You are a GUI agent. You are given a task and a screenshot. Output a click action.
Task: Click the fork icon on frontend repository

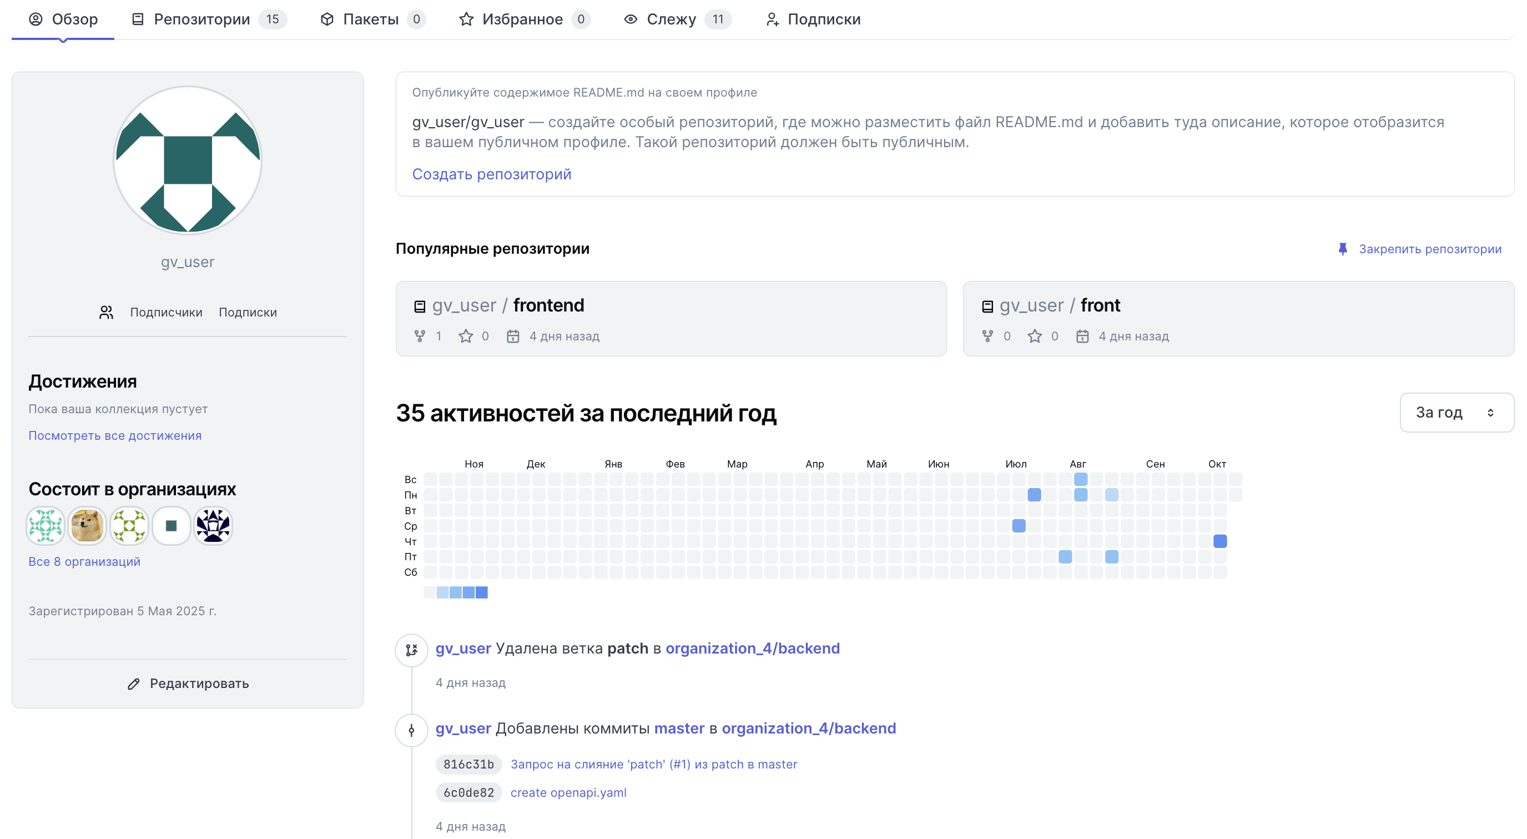tap(420, 336)
